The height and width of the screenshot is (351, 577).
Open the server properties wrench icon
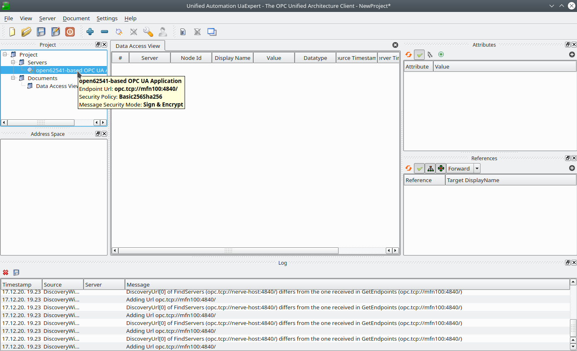click(x=147, y=32)
